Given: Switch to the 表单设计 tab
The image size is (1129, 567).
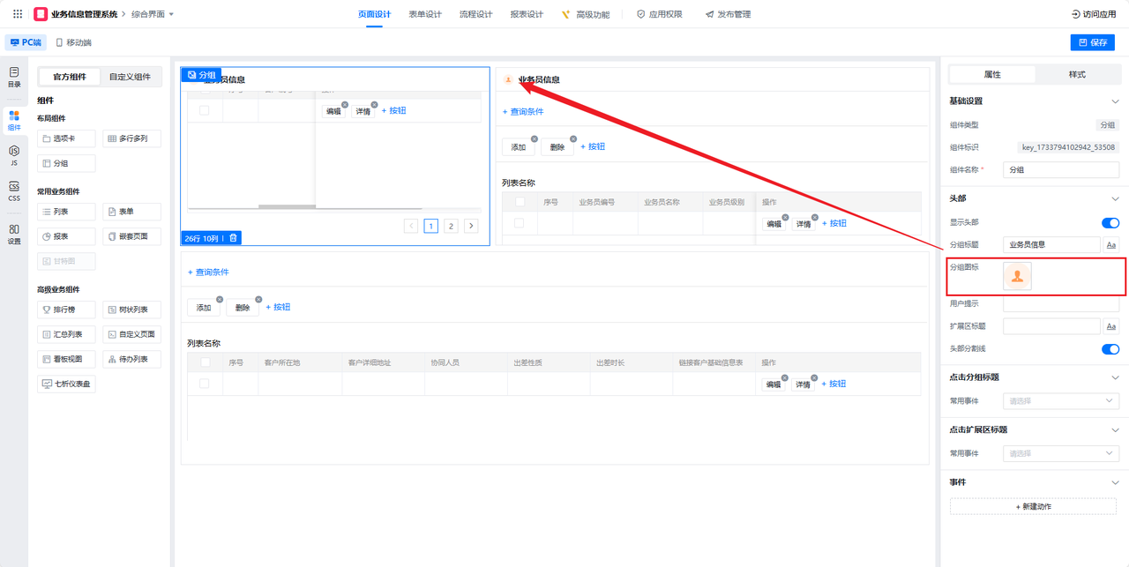Looking at the screenshot, I should pos(425,14).
